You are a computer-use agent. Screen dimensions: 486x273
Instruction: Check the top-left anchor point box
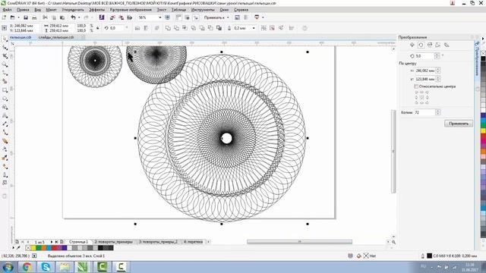[416, 93]
